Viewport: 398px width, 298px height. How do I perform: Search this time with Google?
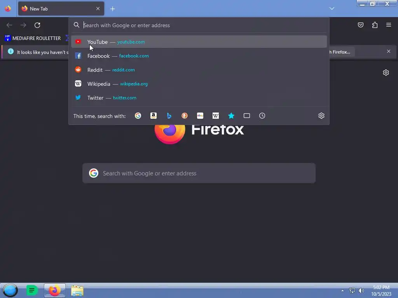tap(138, 116)
